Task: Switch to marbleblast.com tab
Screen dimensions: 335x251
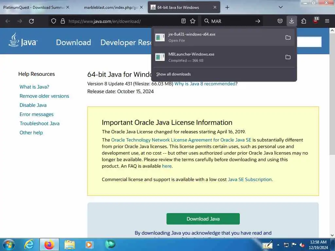Action: point(111,8)
